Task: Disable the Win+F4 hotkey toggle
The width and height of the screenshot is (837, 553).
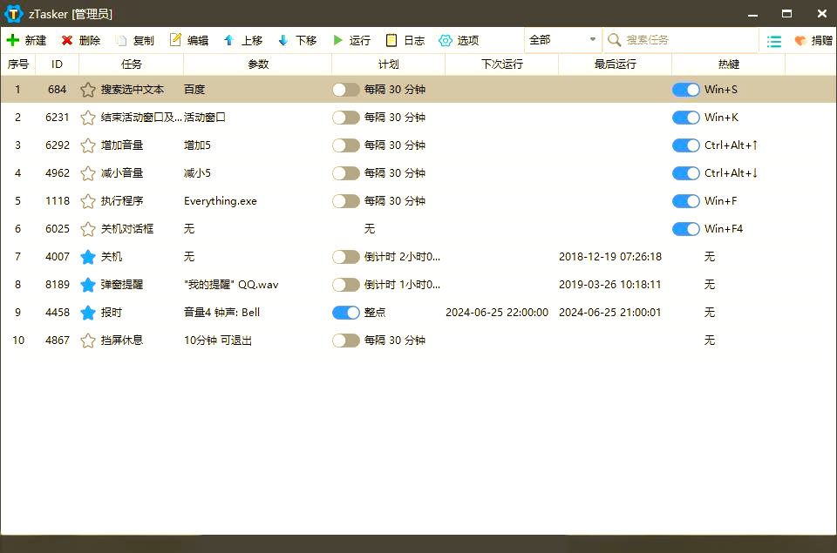Action: [686, 229]
